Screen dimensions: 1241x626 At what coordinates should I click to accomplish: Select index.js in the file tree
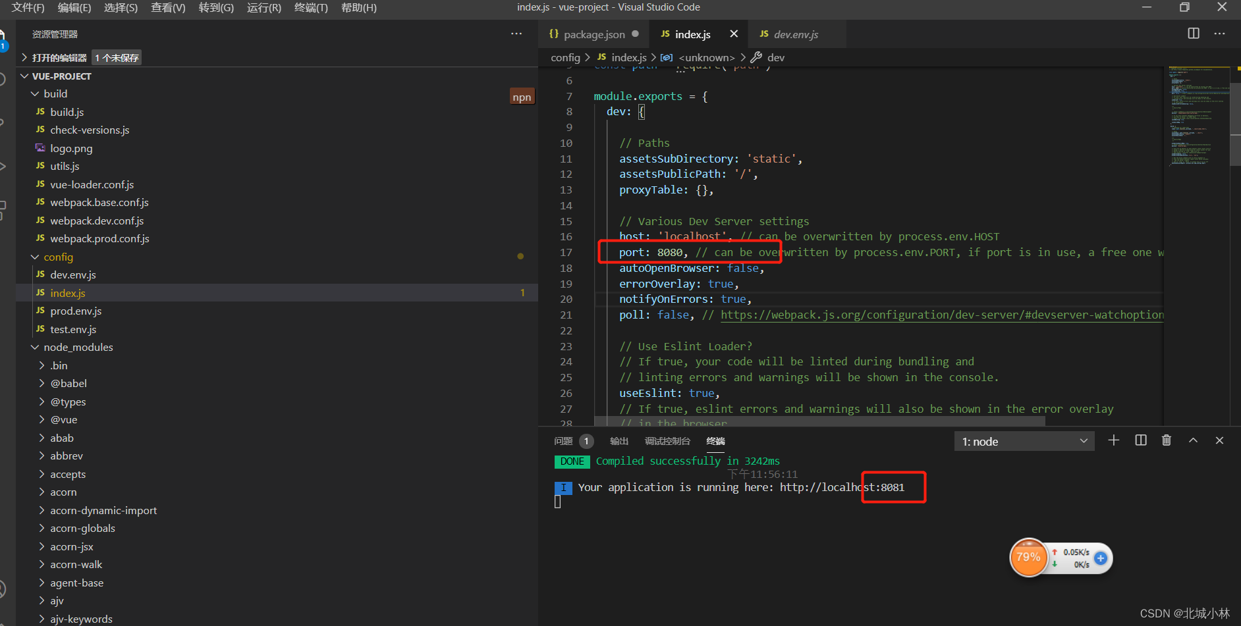tap(277, 294)
